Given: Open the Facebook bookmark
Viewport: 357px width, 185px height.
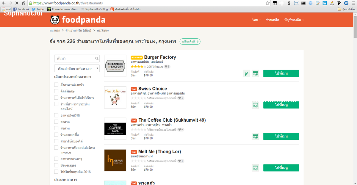Looking at the screenshot, I should (x=21, y=9).
